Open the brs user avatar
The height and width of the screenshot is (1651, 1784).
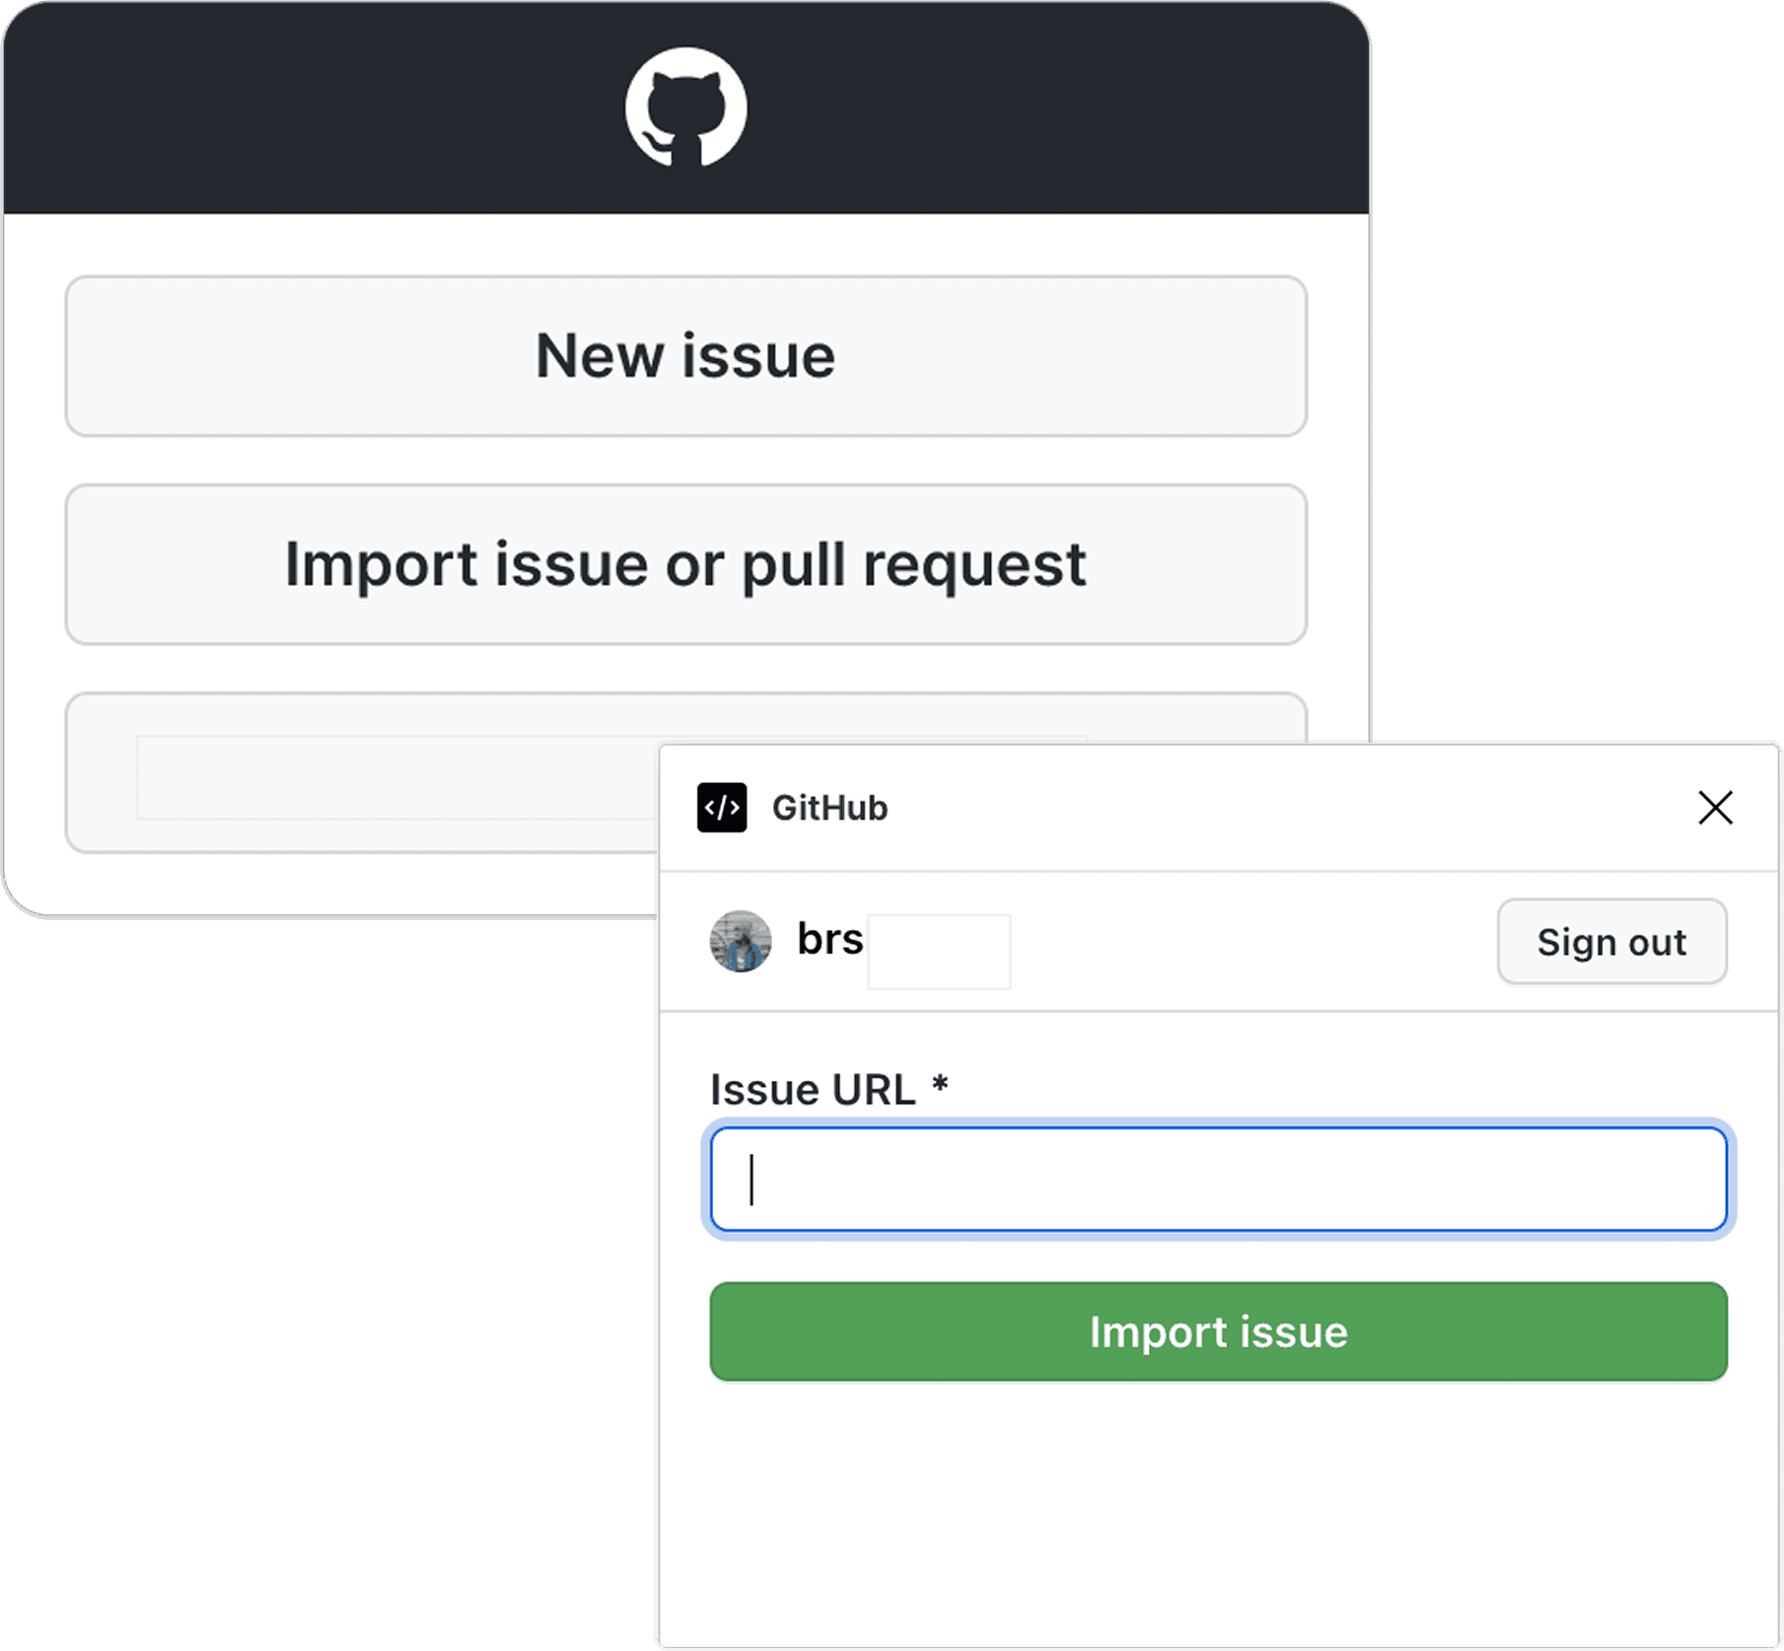(x=741, y=941)
